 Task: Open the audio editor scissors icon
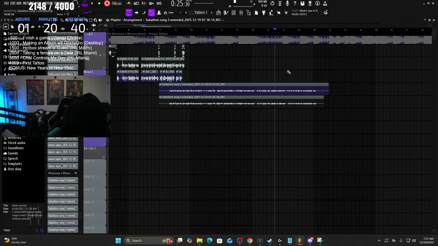pos(280,3)
